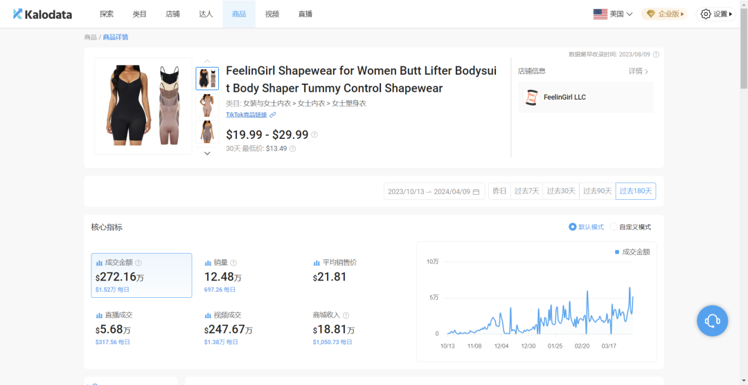Click the 企业版 badge
748x385 pixels.
pyautogui.click(x=666, y=15)
